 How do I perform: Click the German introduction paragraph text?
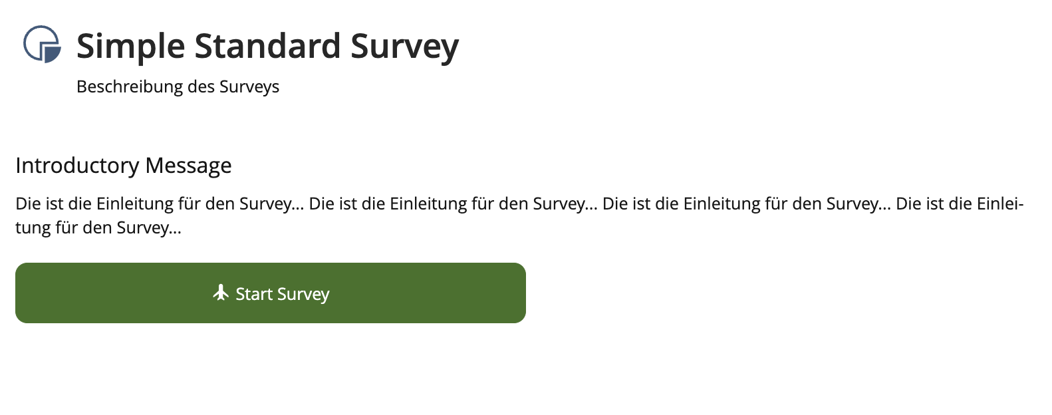(x=519, y=204)
